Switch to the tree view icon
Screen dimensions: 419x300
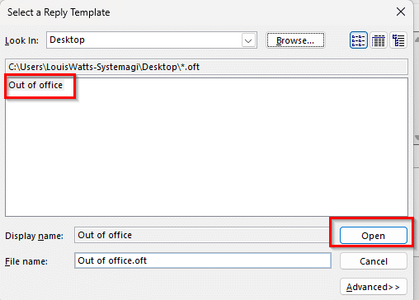398,40
